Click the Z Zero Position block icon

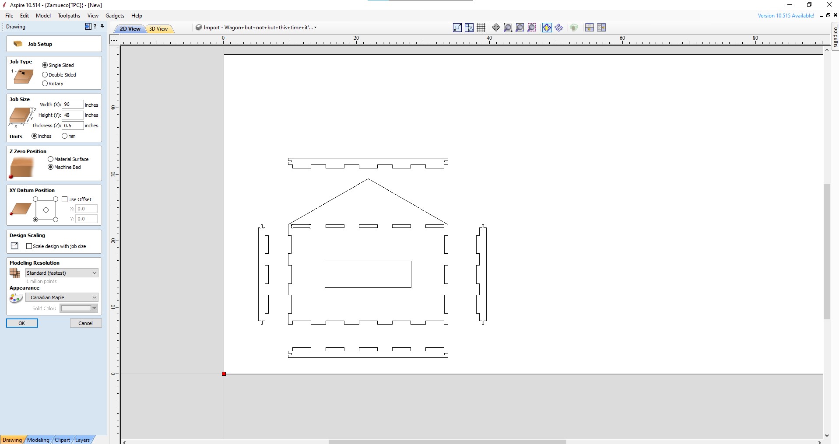21,168
